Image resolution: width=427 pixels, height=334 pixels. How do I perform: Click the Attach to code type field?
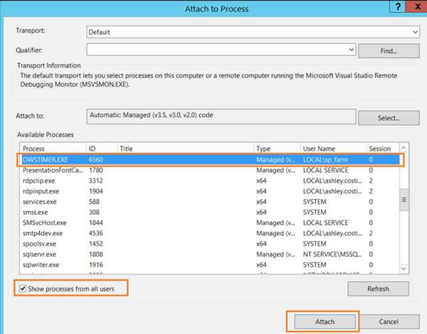point(221,117)
